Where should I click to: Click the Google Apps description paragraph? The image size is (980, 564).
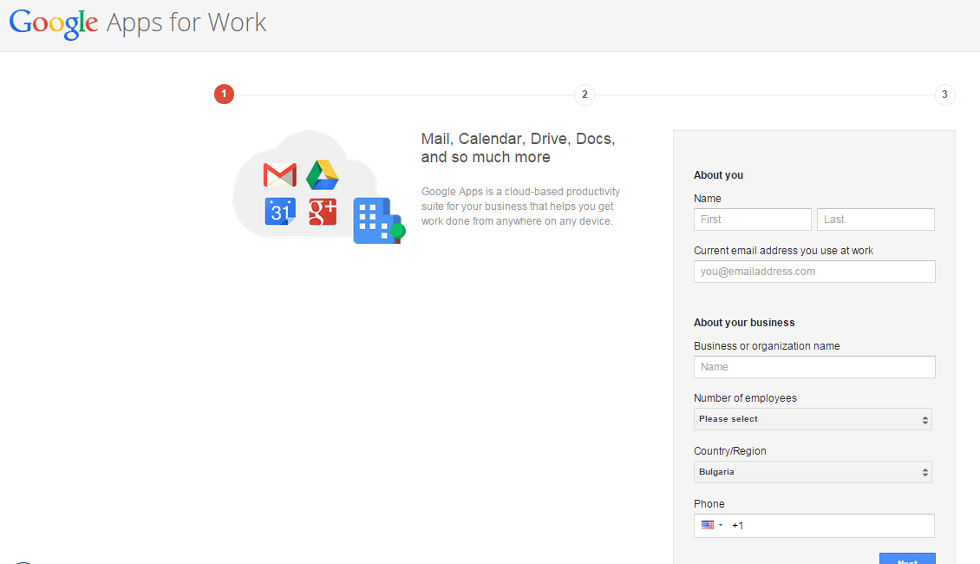520,207
